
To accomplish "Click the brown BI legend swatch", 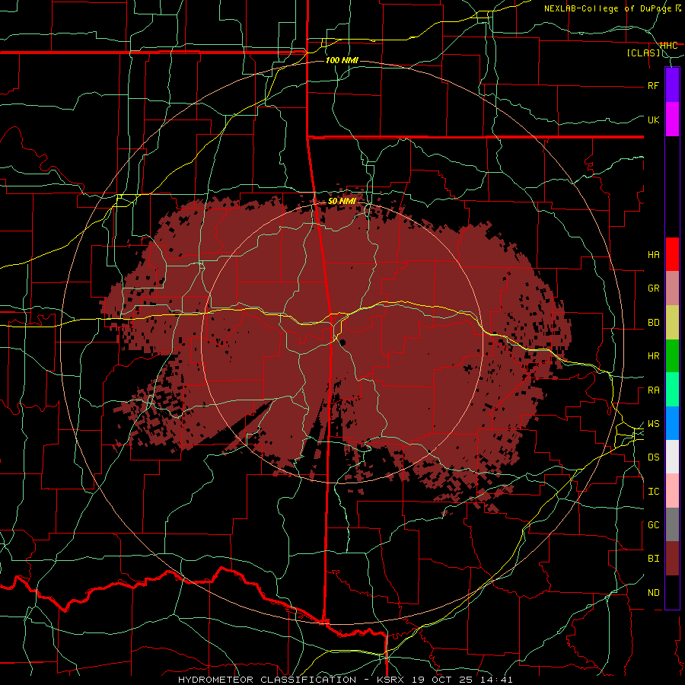I will coord(672,559).
